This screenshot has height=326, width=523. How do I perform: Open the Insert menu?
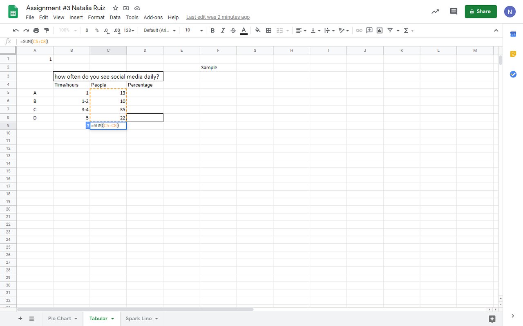(x=76, y=18)
